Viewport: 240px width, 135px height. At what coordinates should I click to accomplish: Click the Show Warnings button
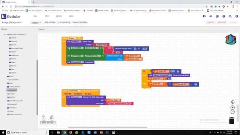(48, 123)
